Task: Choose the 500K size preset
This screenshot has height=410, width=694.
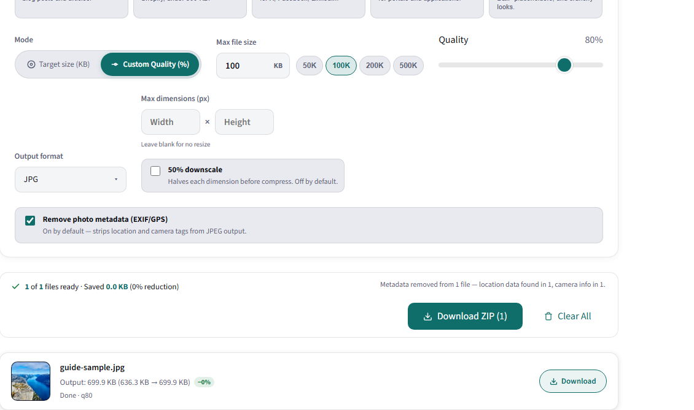Action: click(x=408, y=66)
